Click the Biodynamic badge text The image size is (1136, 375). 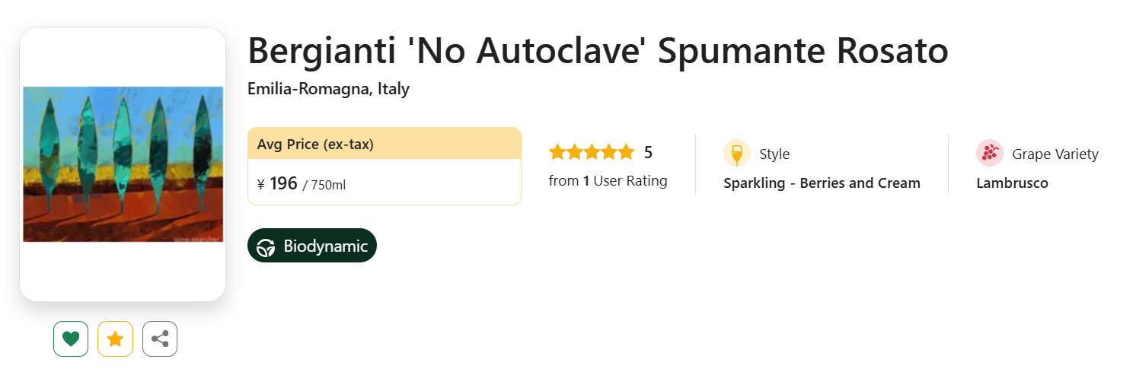point(326,246)
